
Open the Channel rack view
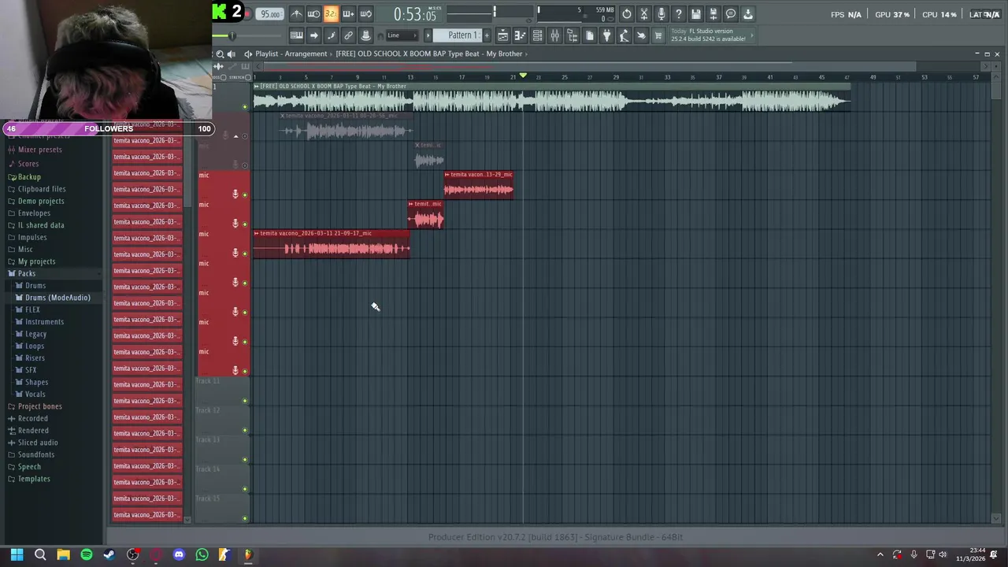coord(537,35)
